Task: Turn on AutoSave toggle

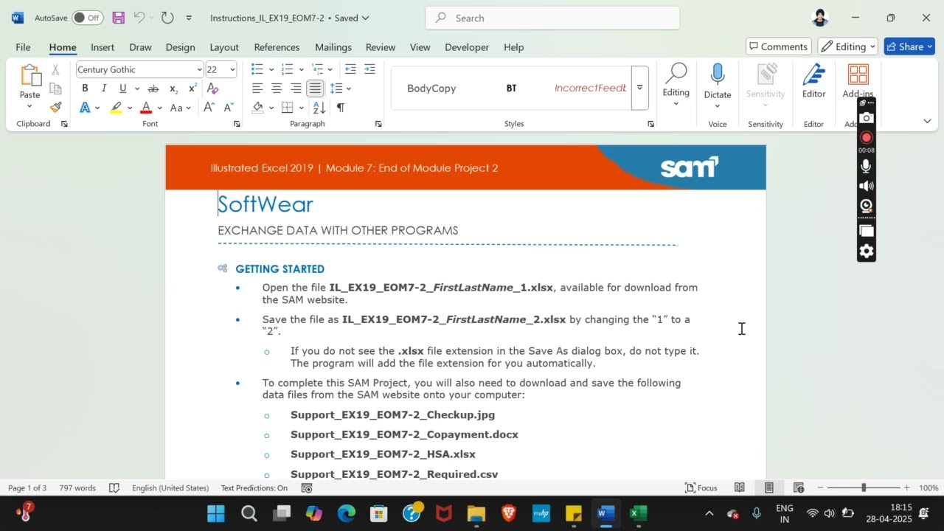Action: click(x=88, y=18)
